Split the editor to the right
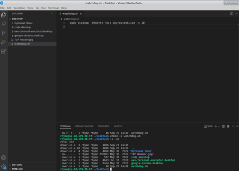This screenshot has height=171, width=239. click(232, 13)
